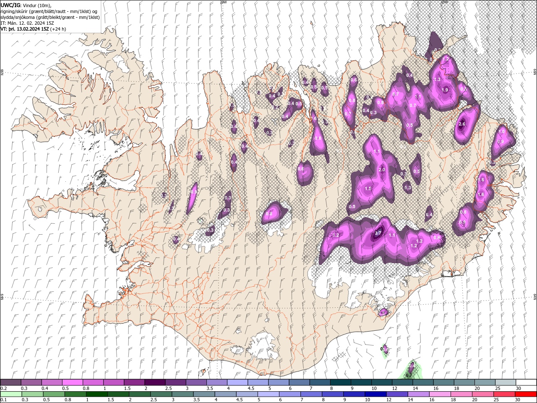The image size is (537, 403).
Task: Select the 10 teal swatch in snow scale
Action: pyautogui.click(x=382, y=382)
